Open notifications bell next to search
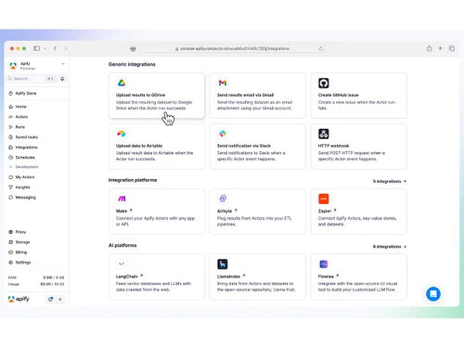Screen dimensions: 464x348 tap(62, 79)
